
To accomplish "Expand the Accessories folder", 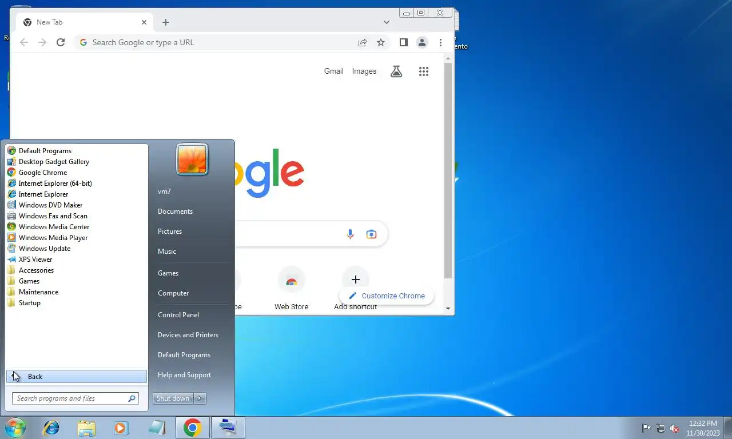I will click(30, 270).
